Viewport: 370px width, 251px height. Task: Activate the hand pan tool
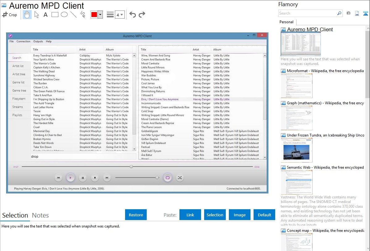tap(27, 15)
